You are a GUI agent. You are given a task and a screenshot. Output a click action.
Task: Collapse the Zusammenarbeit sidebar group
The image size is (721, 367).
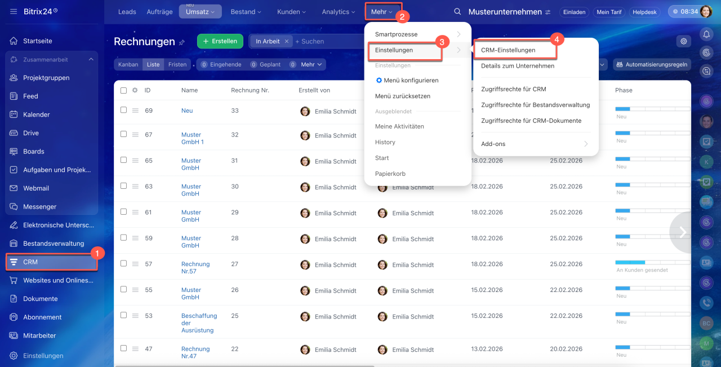pos(91,59)
